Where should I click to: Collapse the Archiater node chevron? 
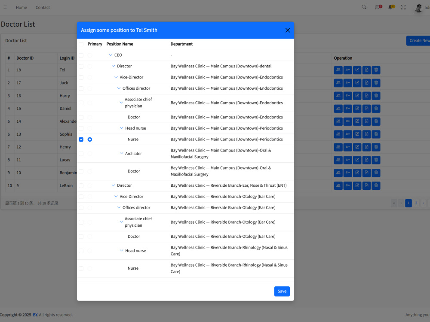click(x=122, y=153)
